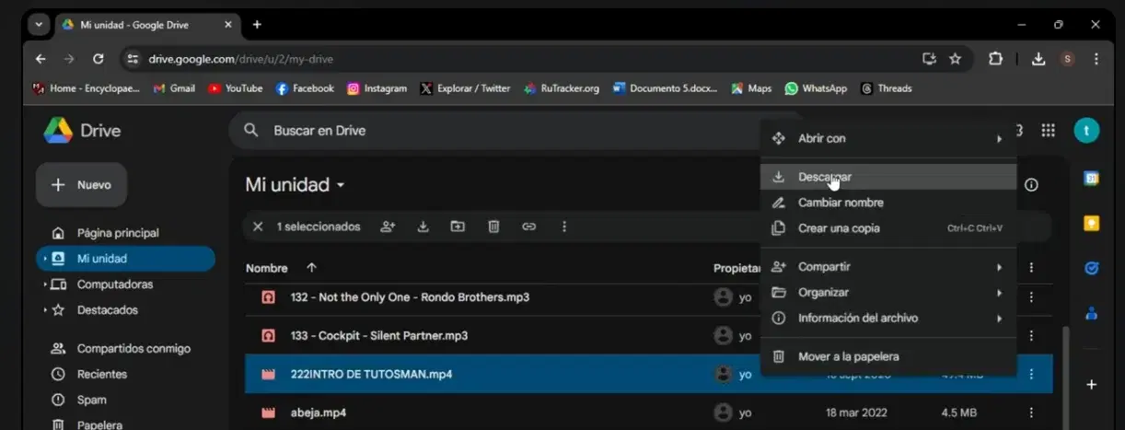Open more options for abeja.mp4 row

[x=1032, y=413]
